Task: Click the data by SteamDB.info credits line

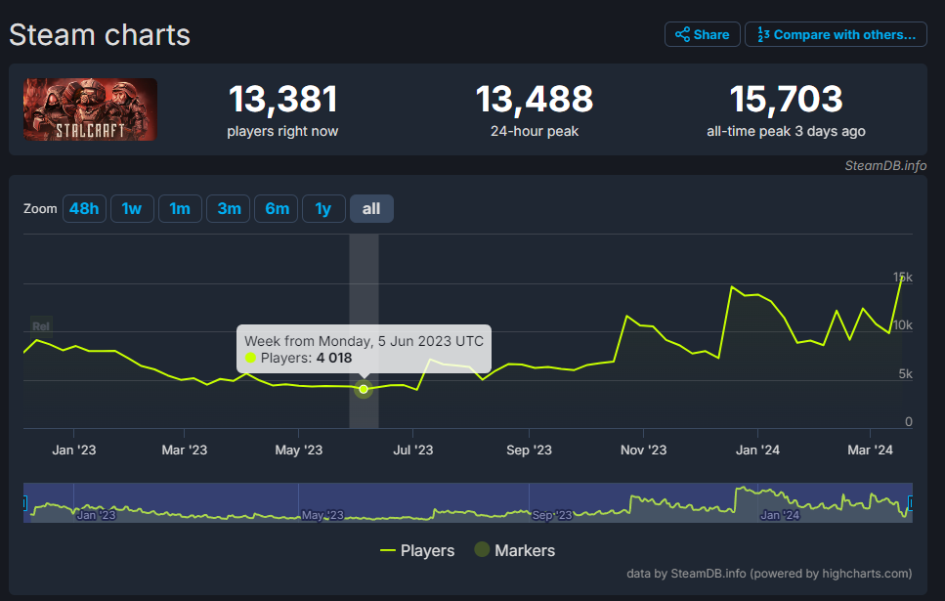Action: point(769,574)
